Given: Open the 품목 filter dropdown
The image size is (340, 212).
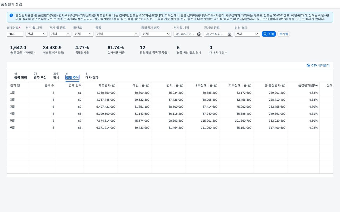Looking at the screenshot, I should point(117,34).
